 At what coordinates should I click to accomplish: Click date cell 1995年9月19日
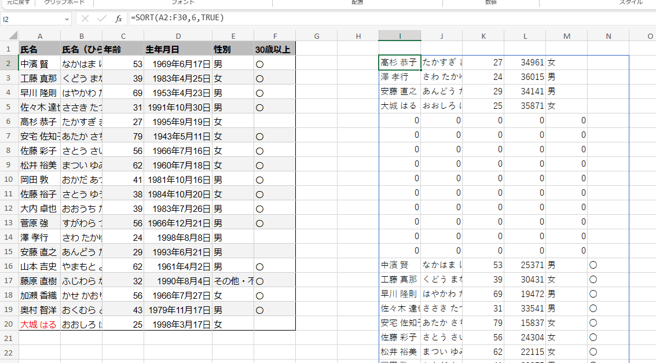click(x=178, y=122)
